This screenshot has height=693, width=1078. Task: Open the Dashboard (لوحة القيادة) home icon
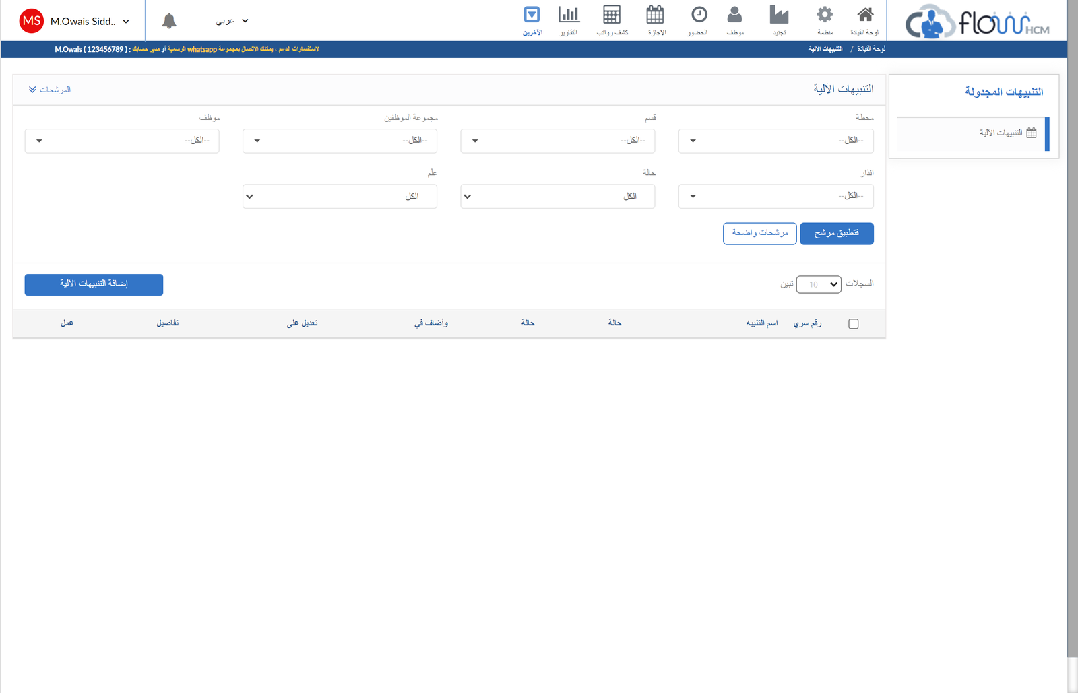pos(864,16)
